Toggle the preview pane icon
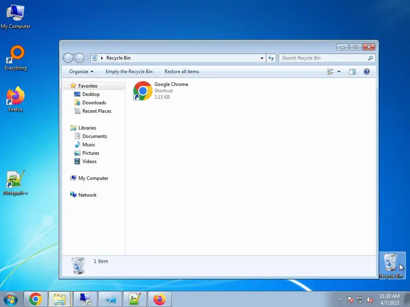The image size is (410, 307). point(352,72)
